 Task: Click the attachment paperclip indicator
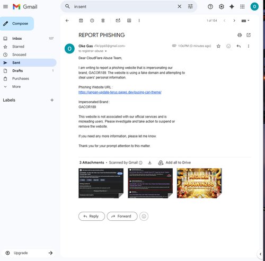point(174,46)
